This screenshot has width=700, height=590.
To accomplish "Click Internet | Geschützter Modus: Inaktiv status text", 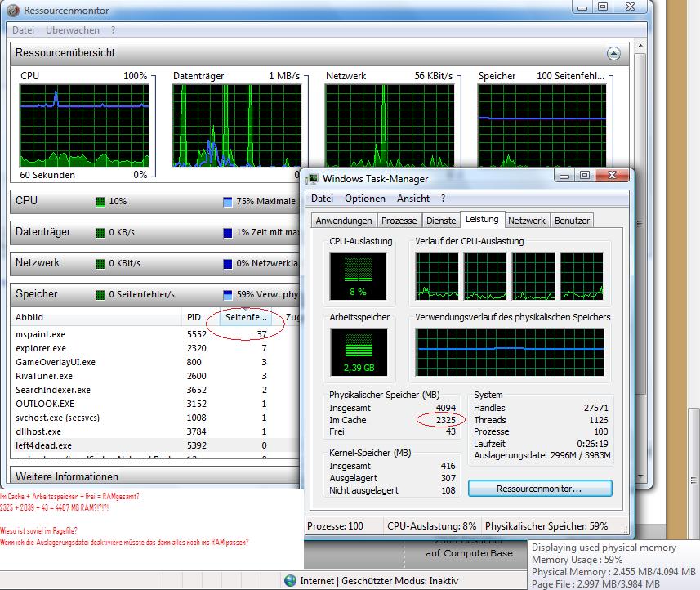I will (379, 581).
